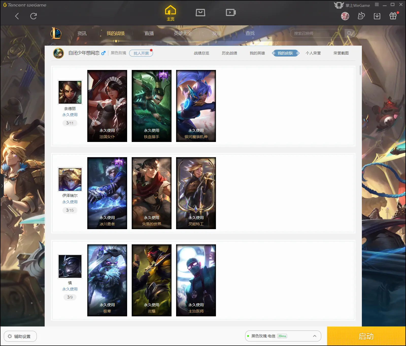
Task: Click the 找人开黑 button
Action: tap(141, 53)
